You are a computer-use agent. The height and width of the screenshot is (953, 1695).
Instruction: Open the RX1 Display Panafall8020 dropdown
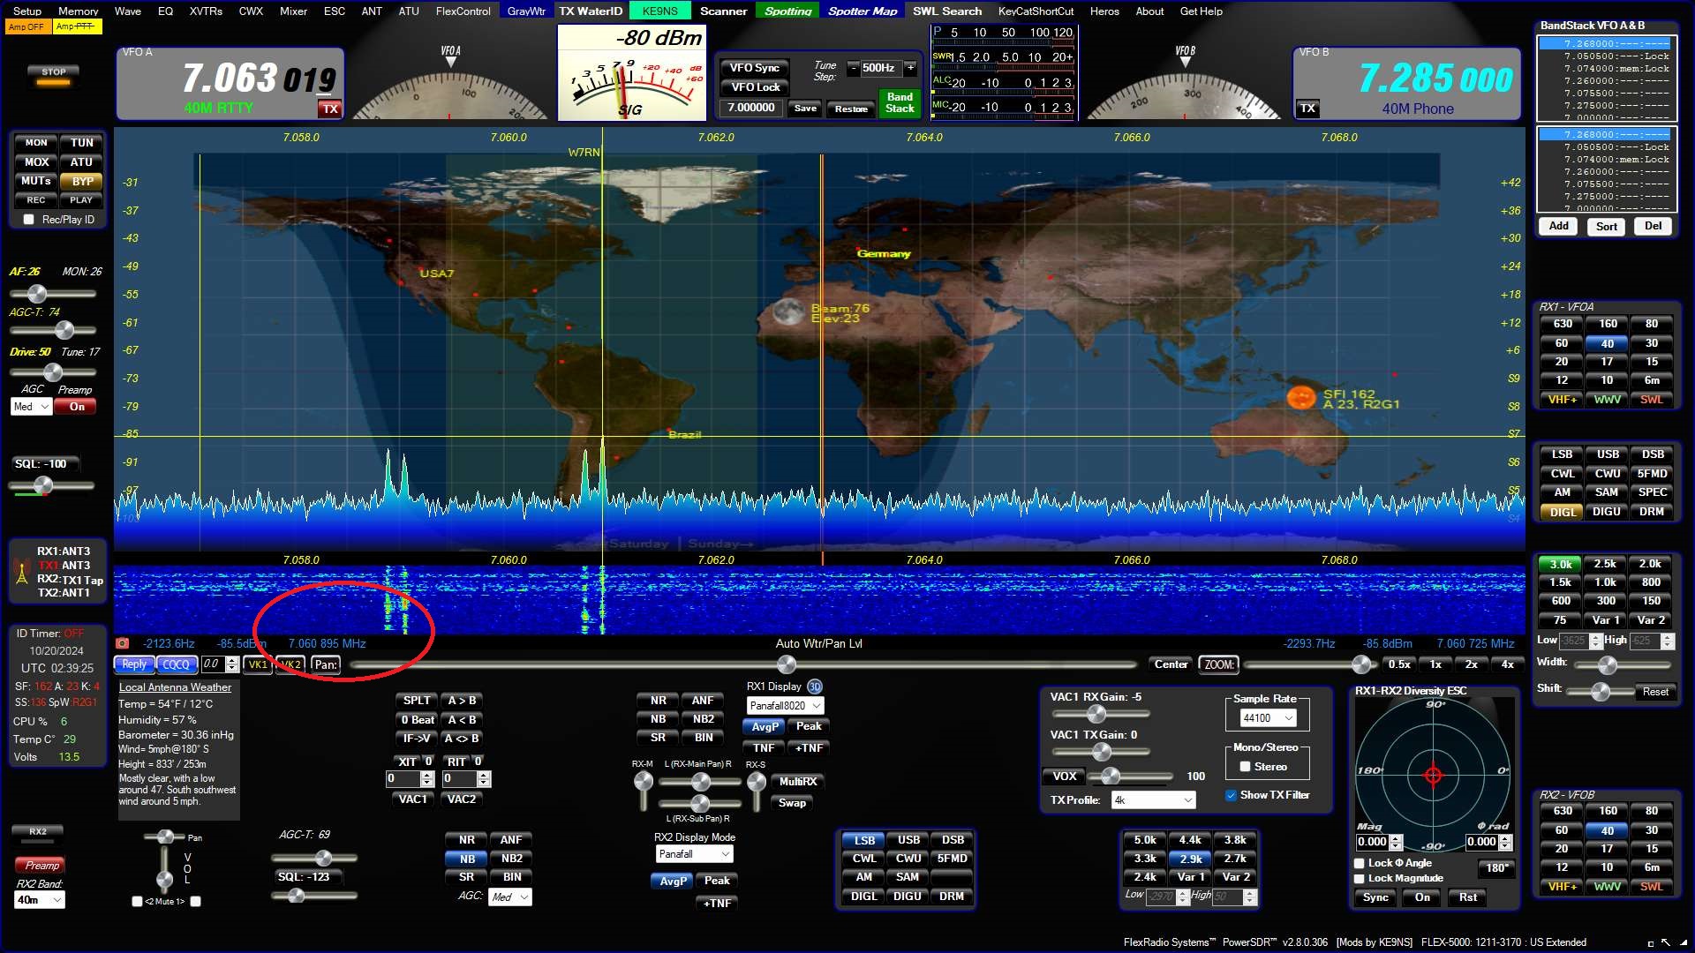click(x=785, y=706)
